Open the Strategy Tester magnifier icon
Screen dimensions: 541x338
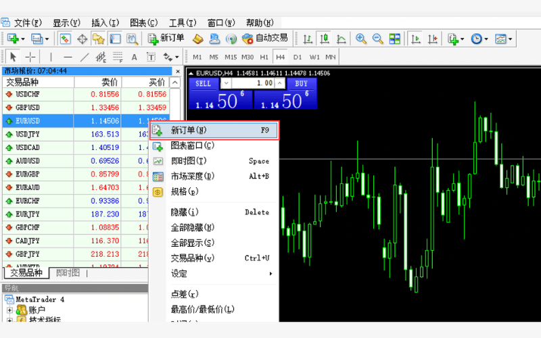pos(132,39)
